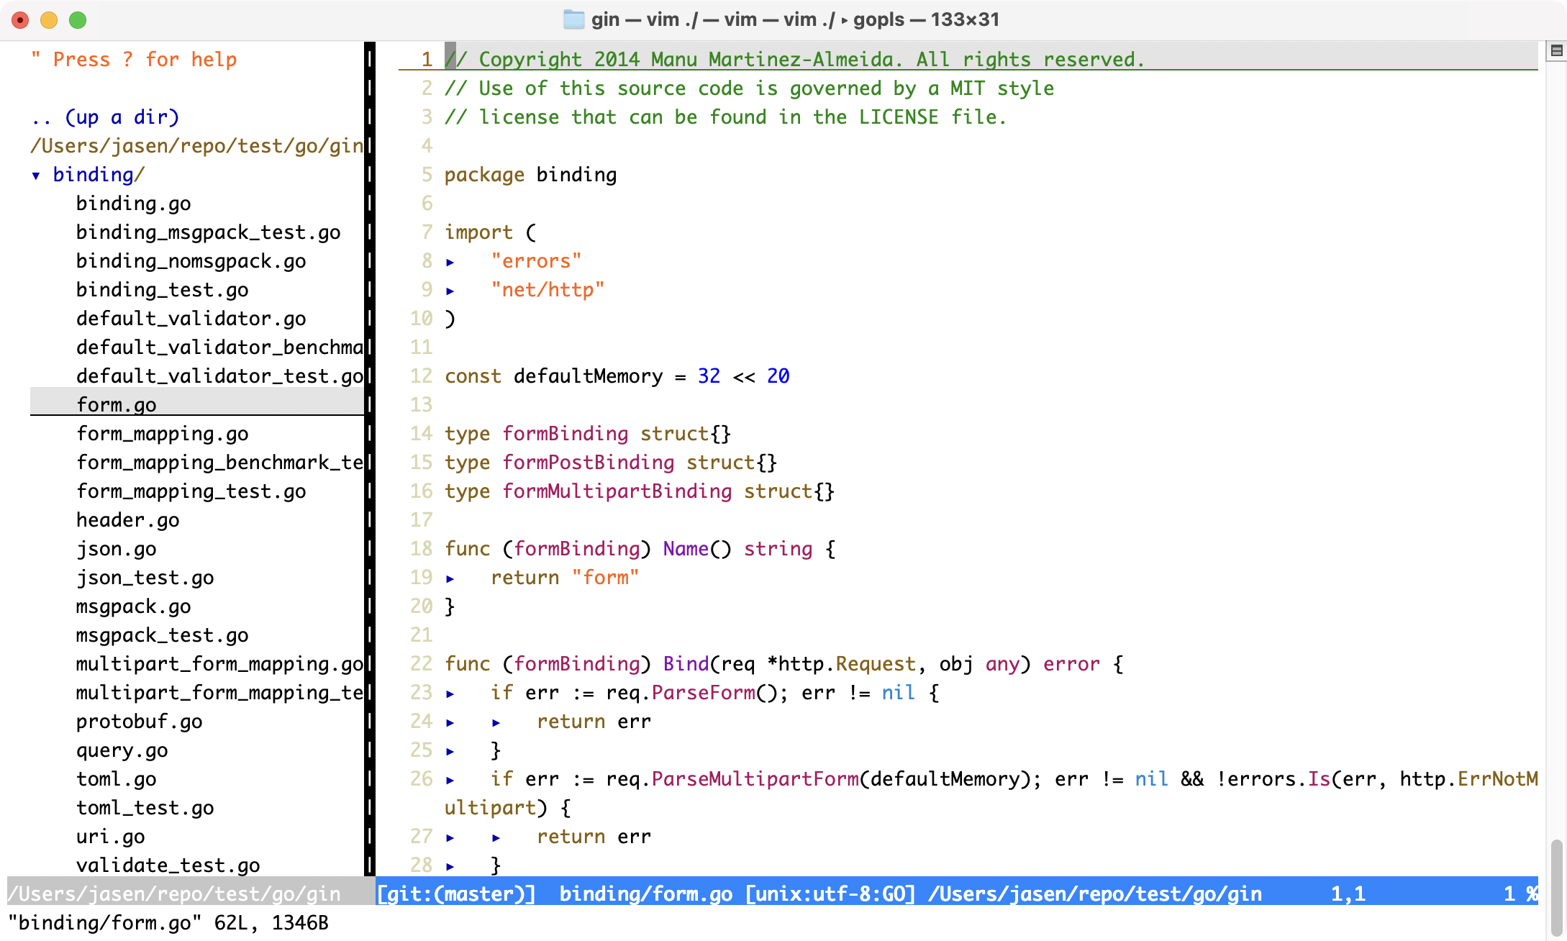Click ParseMultipartForm call on line 26

(x=755, y=779)
